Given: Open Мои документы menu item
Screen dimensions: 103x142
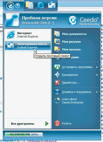Looking at the screenshot, I should point(76,34).
